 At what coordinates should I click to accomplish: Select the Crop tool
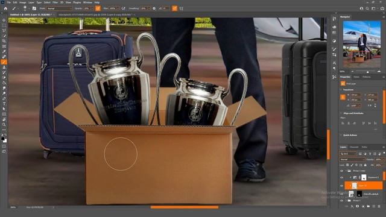click(4, 41)
